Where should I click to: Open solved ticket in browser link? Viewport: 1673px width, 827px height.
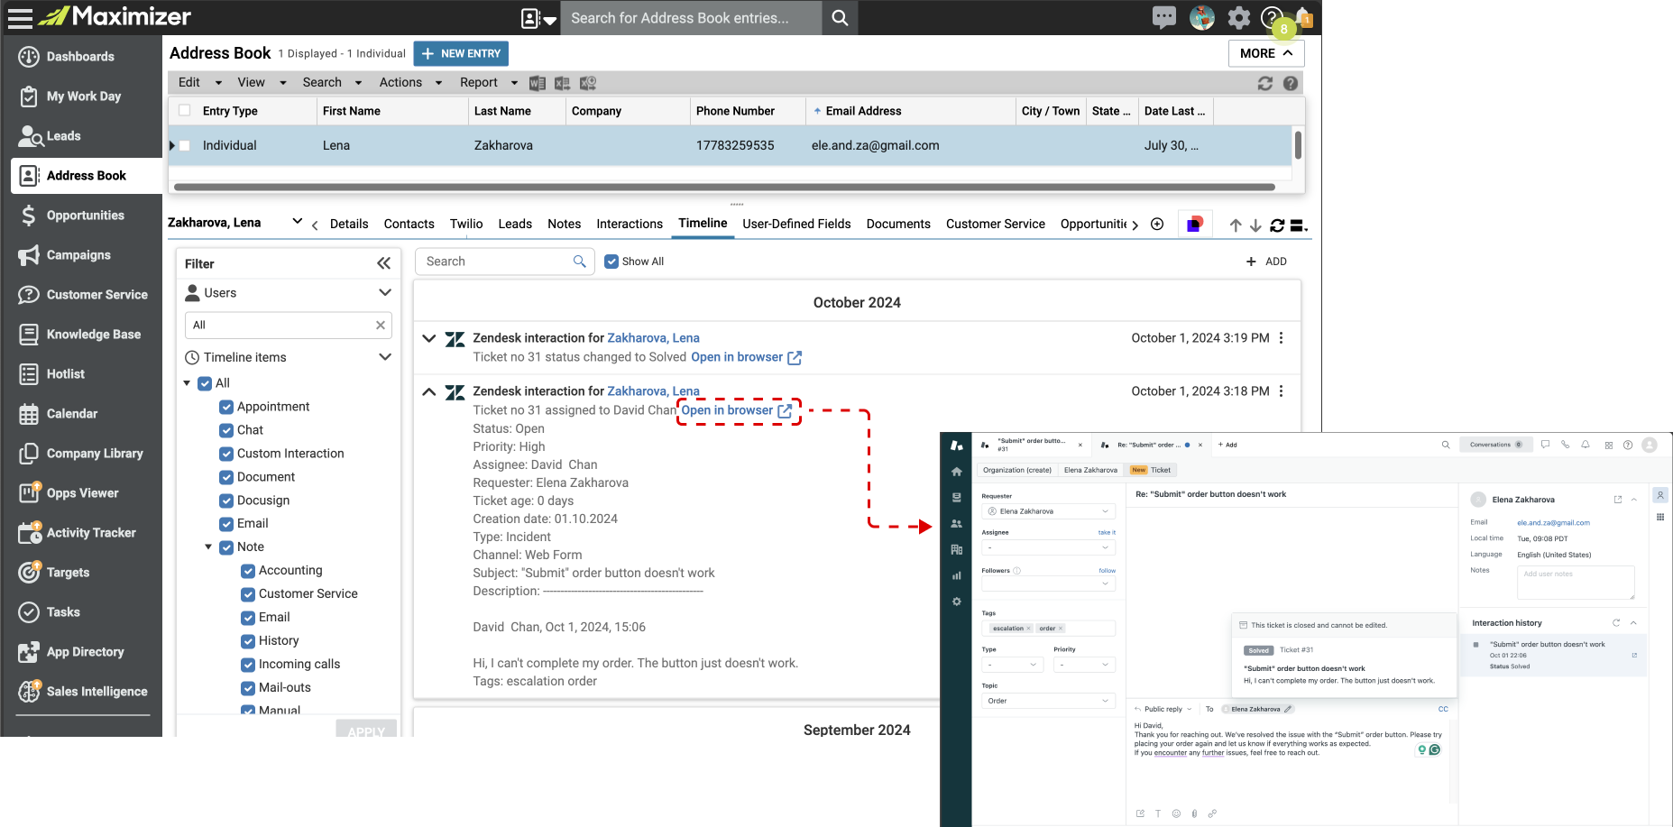(x=746, y=357)
